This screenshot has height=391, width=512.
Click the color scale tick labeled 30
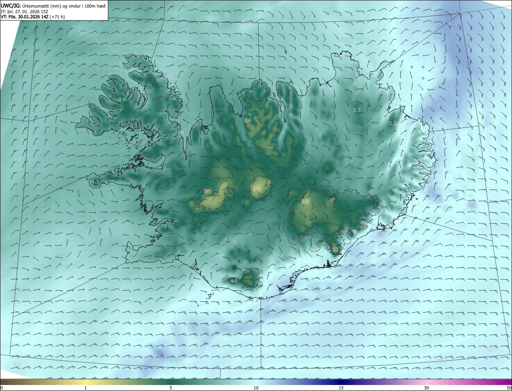tap(426, 388)
